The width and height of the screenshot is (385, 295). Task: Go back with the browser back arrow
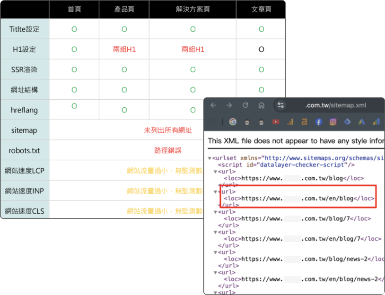tap(213, 105)
